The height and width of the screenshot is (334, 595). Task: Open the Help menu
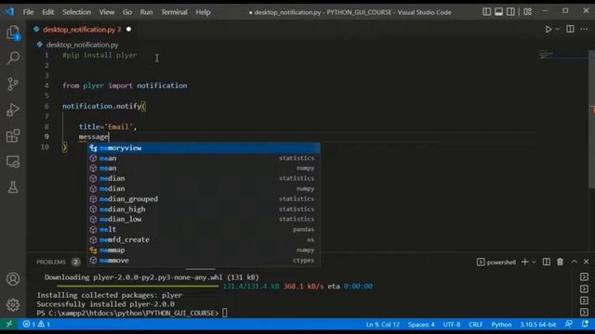tap(203, 12)
